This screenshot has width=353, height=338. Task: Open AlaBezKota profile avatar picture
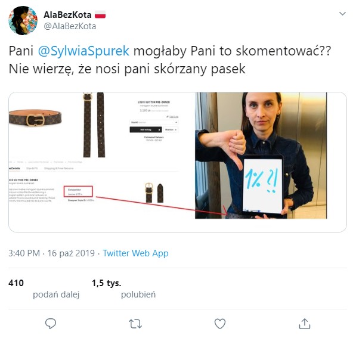(x=23, y=20)
